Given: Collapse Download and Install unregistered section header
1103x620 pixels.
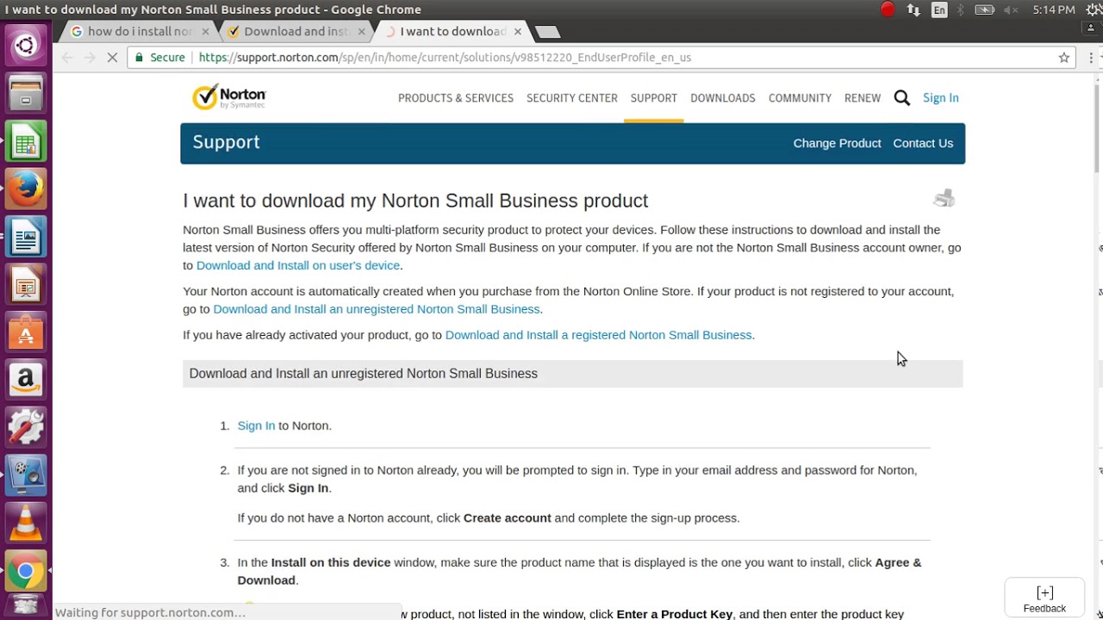Looking at the screenshot, I should tap(572, 374).
